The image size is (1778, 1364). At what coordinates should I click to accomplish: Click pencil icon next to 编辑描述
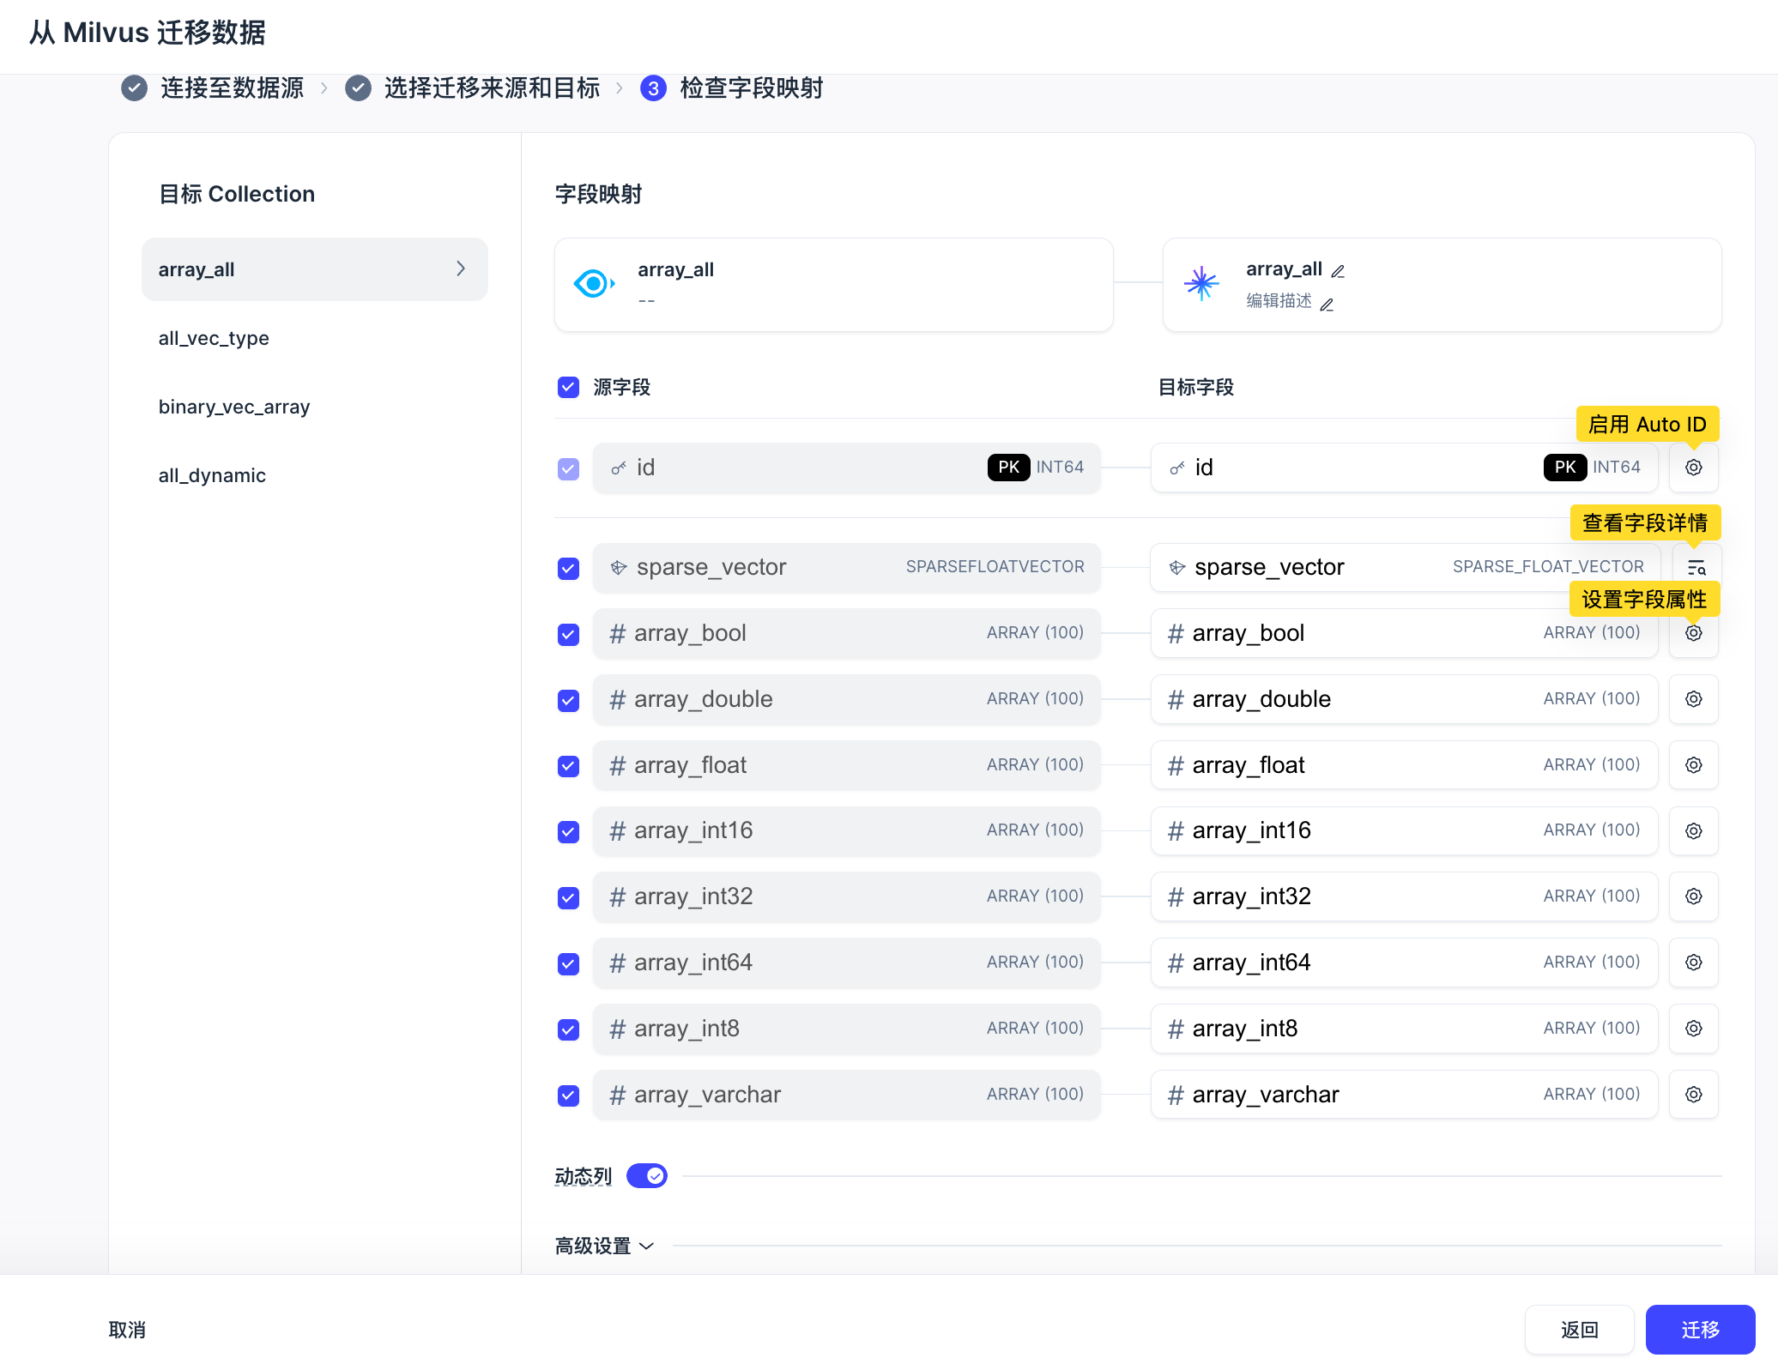pyautogui.click(x=1327, y=305)
